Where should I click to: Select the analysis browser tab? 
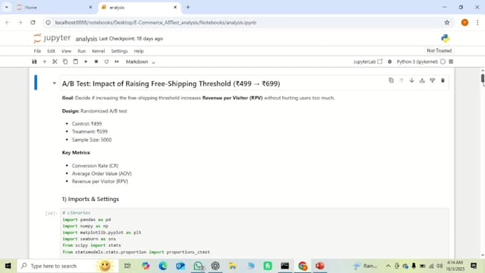139,7
